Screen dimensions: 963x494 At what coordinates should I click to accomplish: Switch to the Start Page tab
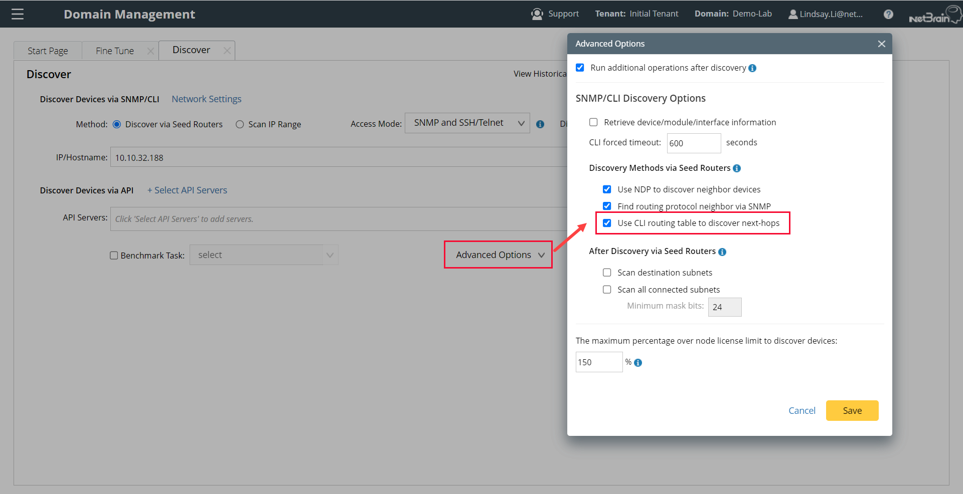pos(48,51)
